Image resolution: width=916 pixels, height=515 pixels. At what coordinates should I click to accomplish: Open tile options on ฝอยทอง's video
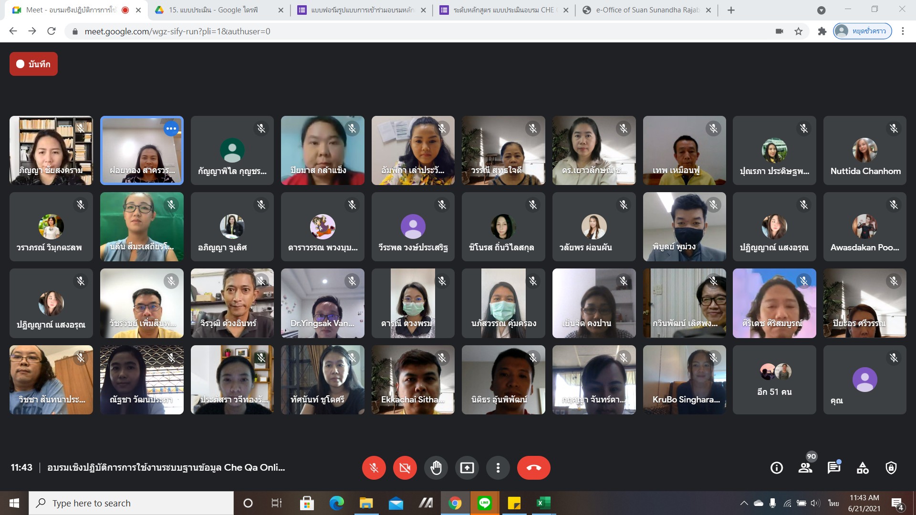point(171,128)
